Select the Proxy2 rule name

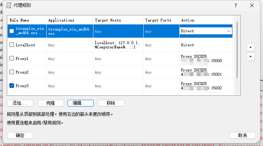point(22,72)
